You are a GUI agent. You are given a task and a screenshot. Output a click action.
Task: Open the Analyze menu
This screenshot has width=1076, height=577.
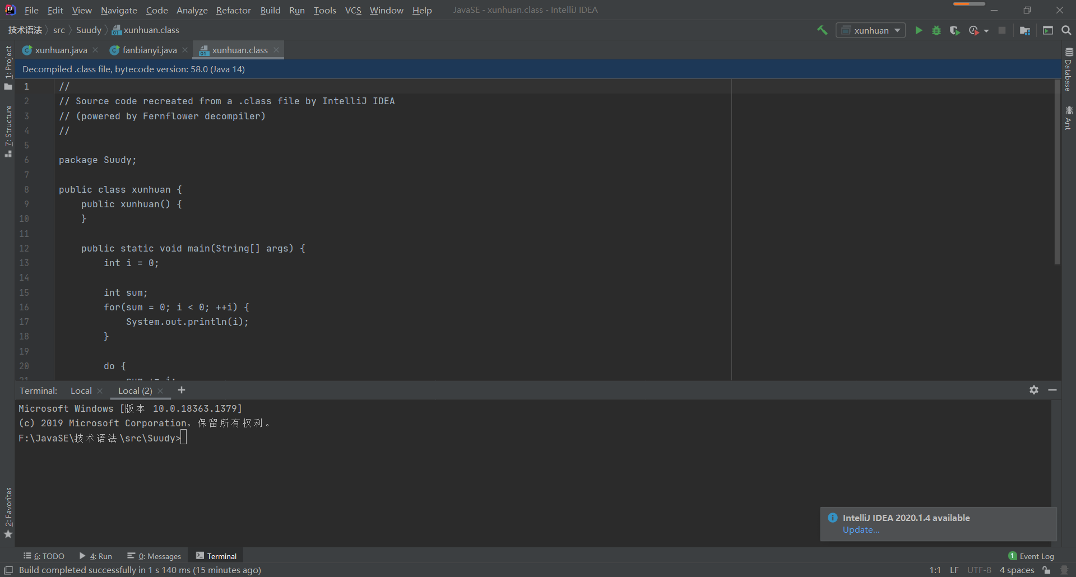pos(192,10)
